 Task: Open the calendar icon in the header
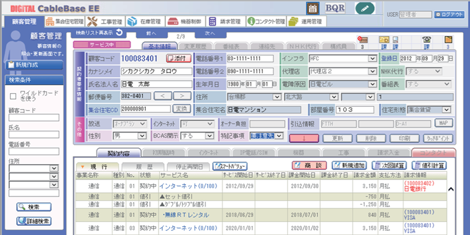point(313,9)
